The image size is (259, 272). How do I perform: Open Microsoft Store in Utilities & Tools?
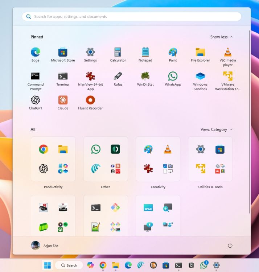(x=220, y=149)
